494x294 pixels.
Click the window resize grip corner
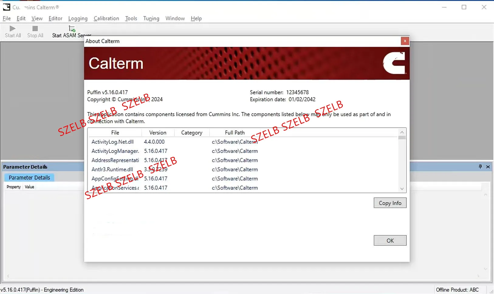(491, 291)
